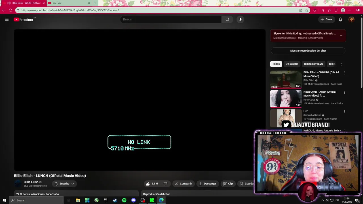The width and height of the screenshot is (363, 204).
Task: Open Epic Games launcher from taskbar
Action: click(x=106, y=200)
